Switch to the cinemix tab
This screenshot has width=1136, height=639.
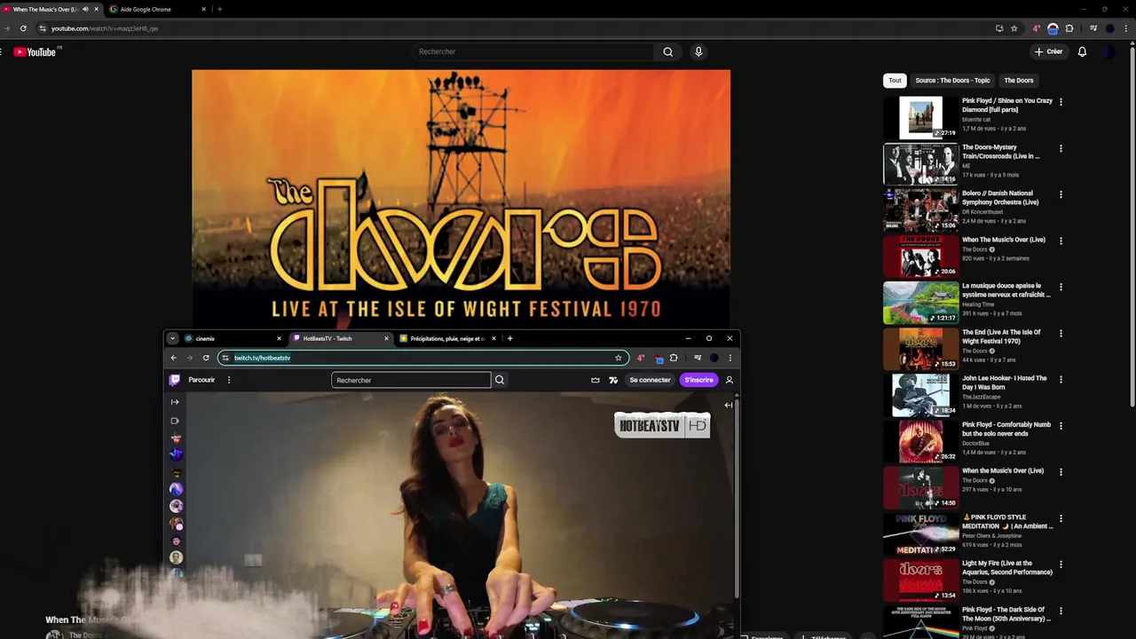pos(233,338)
